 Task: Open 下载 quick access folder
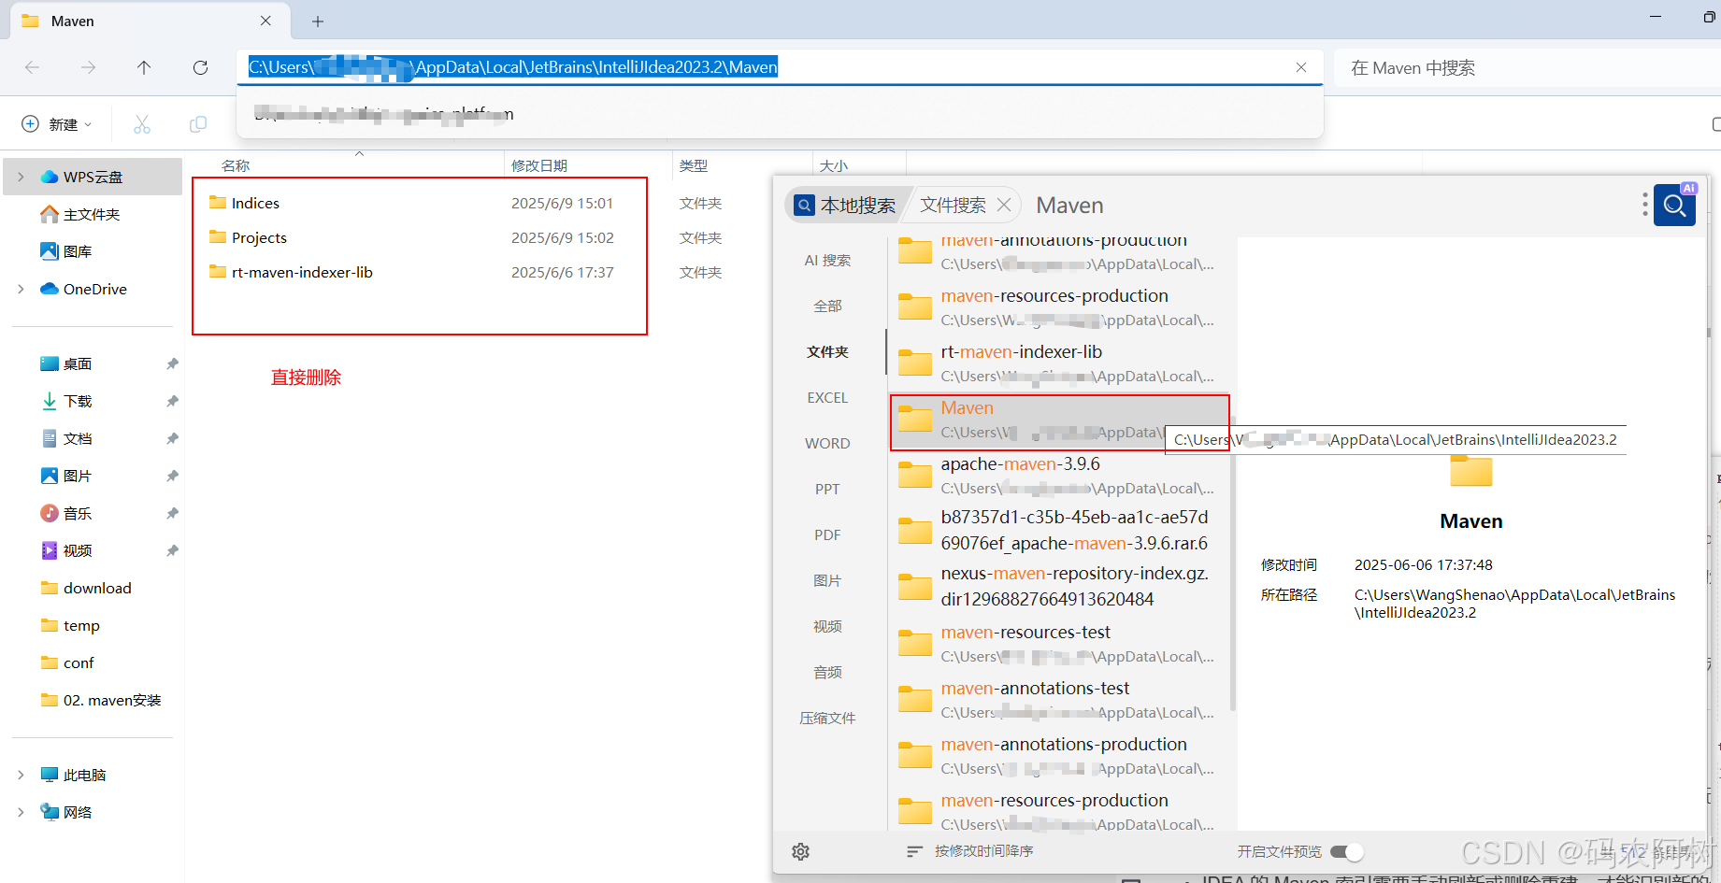(78, 401)
